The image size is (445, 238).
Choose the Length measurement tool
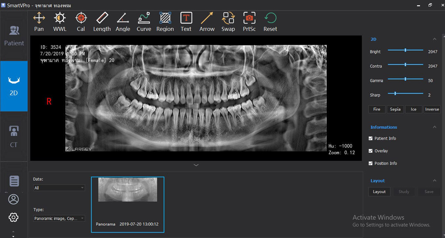pyautogui.click(x=102, y=21)
